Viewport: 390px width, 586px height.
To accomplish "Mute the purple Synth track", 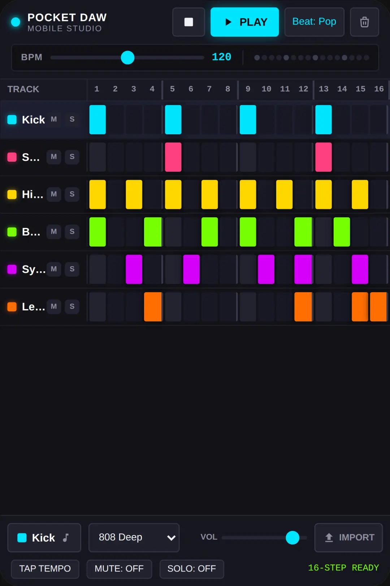I will [54, 269].
